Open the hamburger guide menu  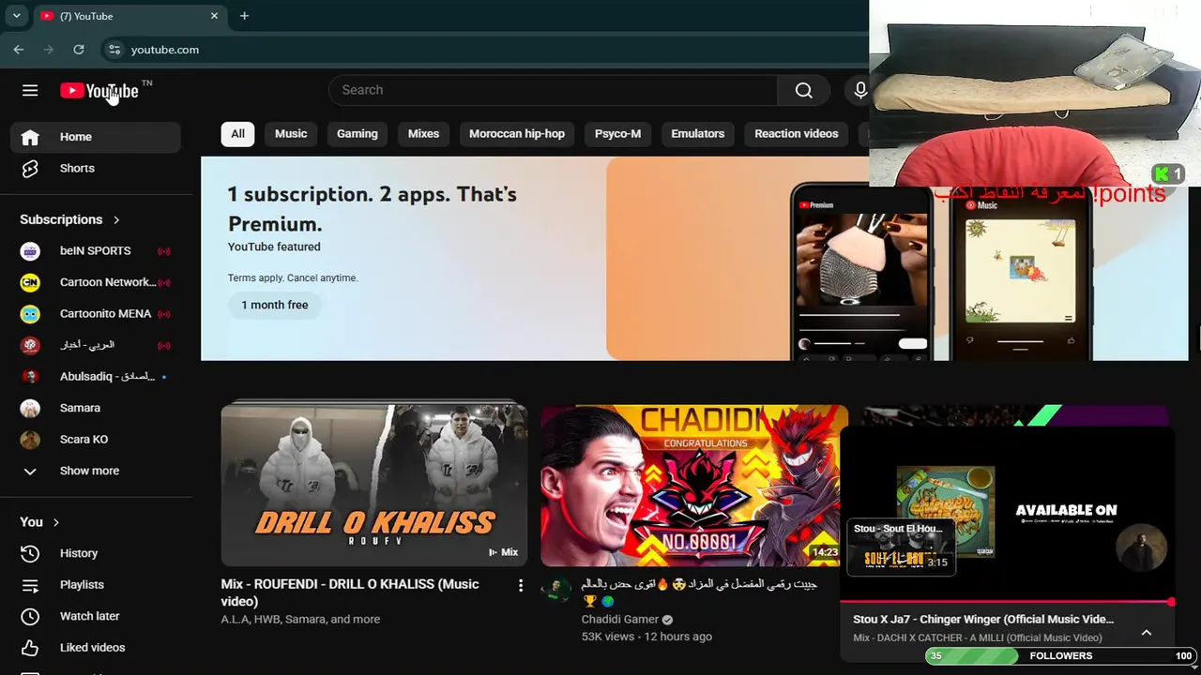pyautogui.click(x=30, y=90)
